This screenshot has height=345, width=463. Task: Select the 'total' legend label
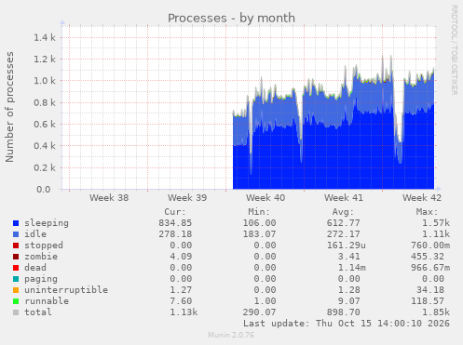click(38, 312)
